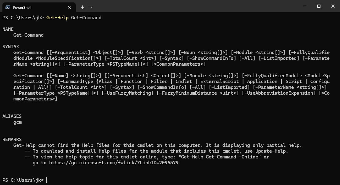This screenshot has height=185, width=340.
Task: Click the Update-Help text in remarks
Action: 271,151
